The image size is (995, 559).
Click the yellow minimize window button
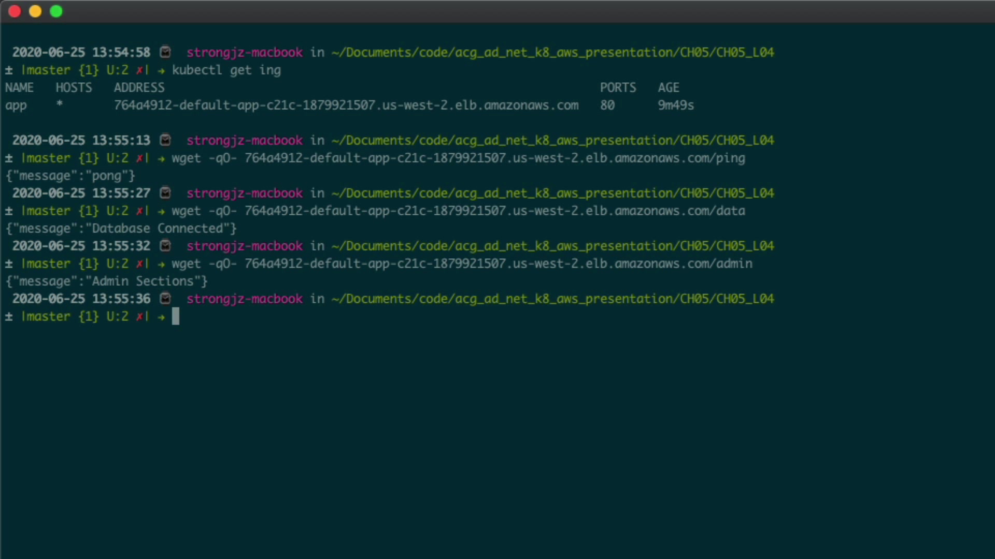tap(35, 11)
